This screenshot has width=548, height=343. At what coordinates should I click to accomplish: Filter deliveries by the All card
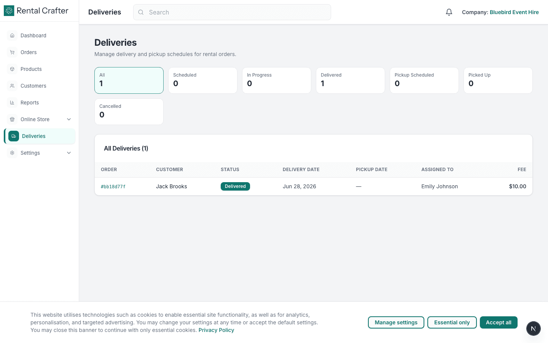click(129, 80)
